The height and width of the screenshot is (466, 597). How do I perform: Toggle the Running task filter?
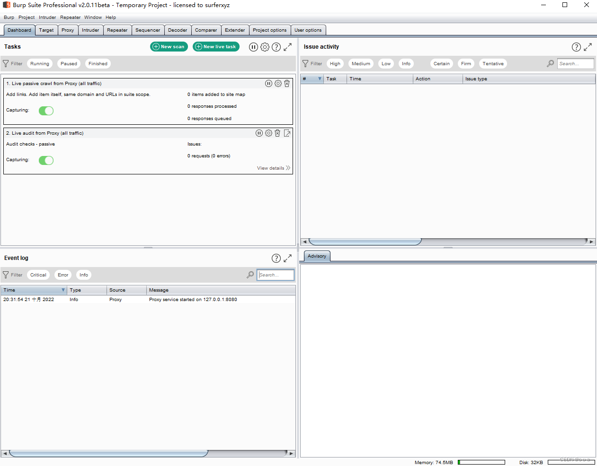[40, 64]
